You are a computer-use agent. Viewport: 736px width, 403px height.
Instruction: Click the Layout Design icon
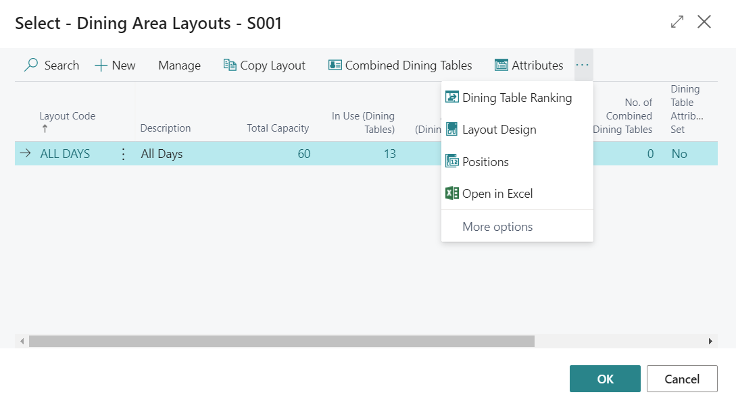click(x=452, y=130)
